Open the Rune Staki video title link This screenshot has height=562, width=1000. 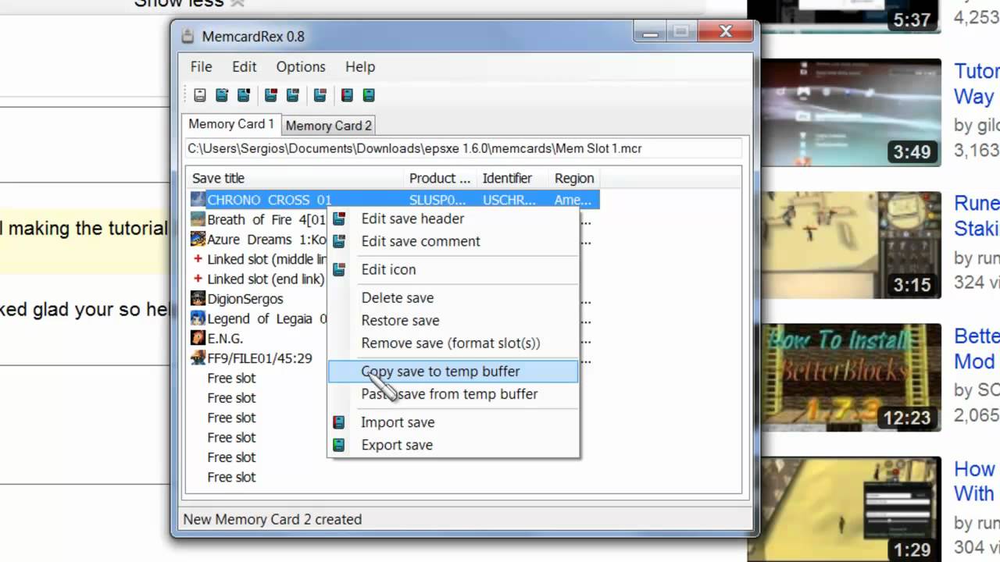[x=977, y=216]
